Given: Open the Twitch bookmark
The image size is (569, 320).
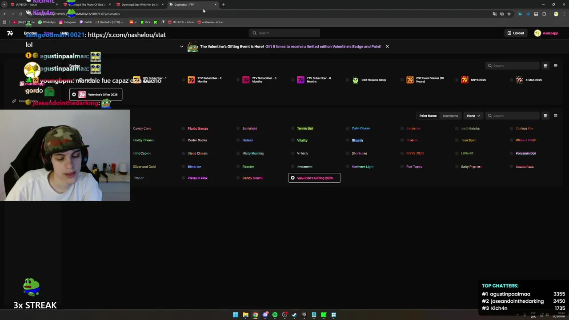Looking at the screenshot, I should click(x=86, y=22).
